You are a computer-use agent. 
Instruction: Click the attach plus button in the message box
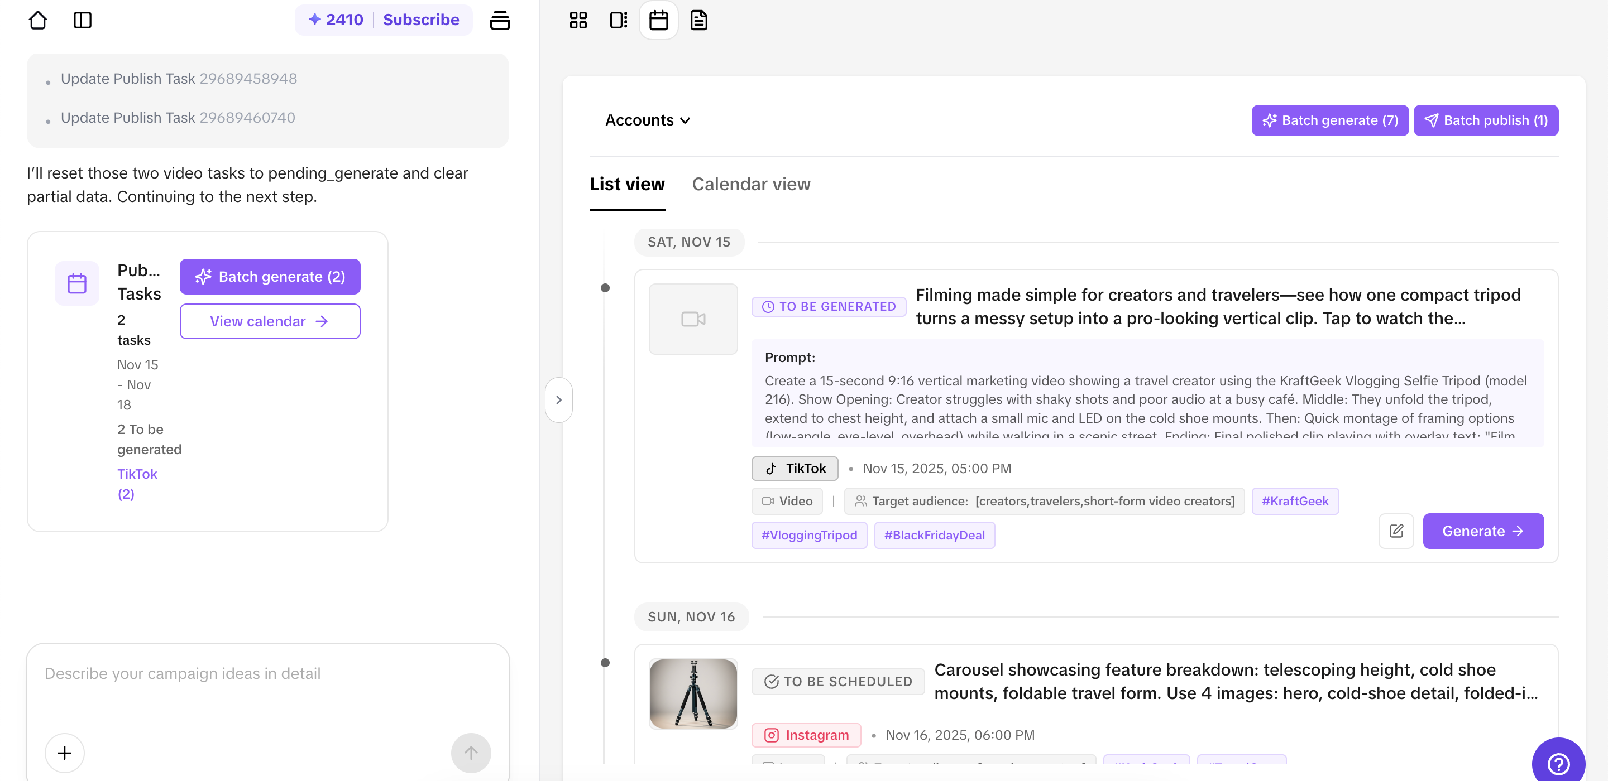tap(64, 753)
